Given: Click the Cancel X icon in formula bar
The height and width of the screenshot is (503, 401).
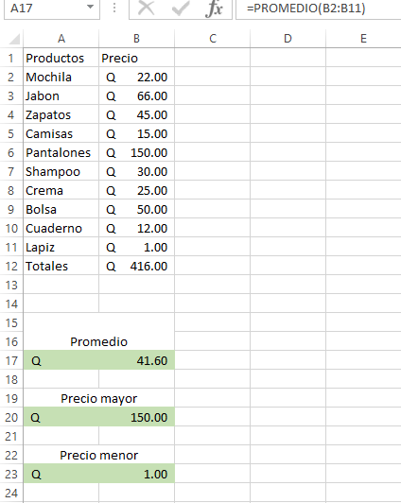Looking at the screenshot, I should click(146, 8).
